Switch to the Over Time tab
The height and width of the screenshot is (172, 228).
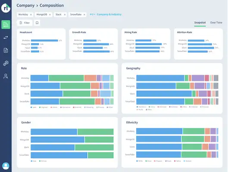tap(216, 23)
